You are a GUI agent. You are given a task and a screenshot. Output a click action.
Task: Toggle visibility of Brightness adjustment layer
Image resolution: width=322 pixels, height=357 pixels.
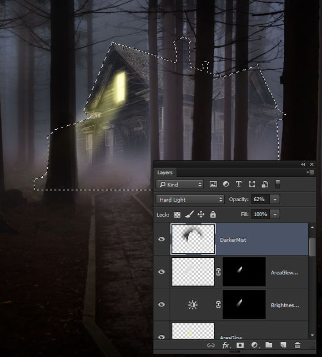tap(162, 304)
